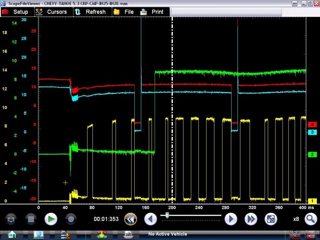Click the Record circle button

71,219
